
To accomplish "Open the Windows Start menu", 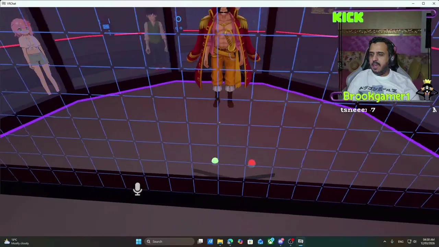I will 139,242.
